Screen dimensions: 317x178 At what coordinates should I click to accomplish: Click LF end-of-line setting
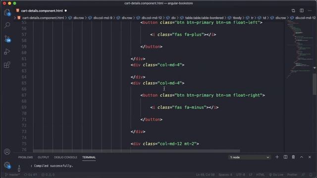(x=251, y=175)
